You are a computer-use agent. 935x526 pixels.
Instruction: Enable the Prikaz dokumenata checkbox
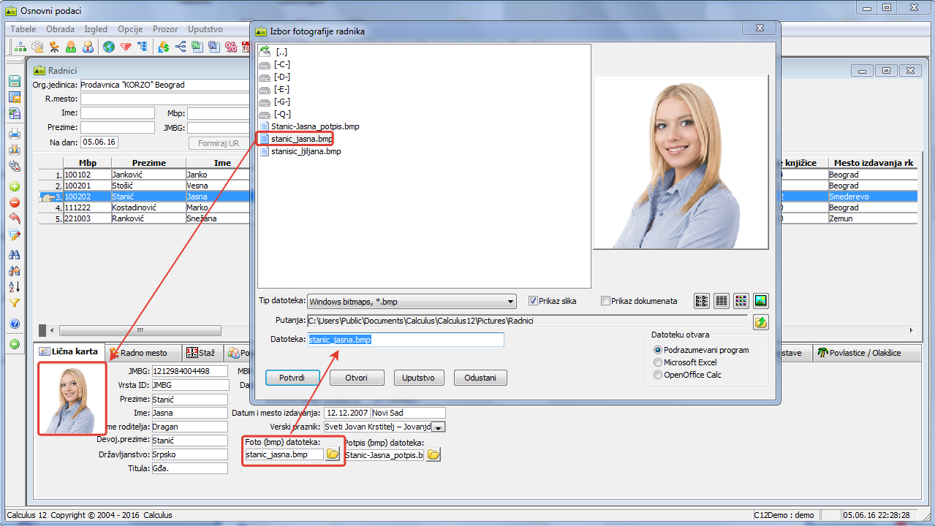pyautogui.click(x=605, y=301)
